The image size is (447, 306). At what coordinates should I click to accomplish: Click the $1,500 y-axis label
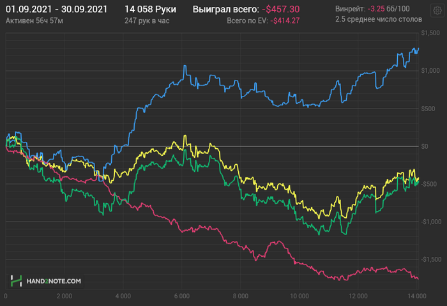[430, 33]
